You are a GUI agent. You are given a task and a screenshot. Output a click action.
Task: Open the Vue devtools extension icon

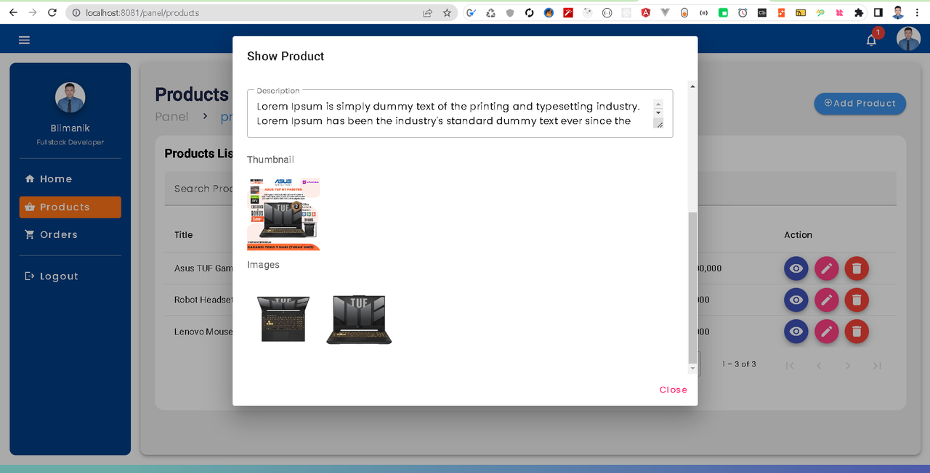665,12
